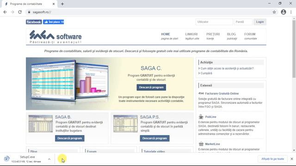Viewport: 296px width, 166px height.
Task: Open the Cumpără link
Action: pyautogui.click(x=206, y=73)
